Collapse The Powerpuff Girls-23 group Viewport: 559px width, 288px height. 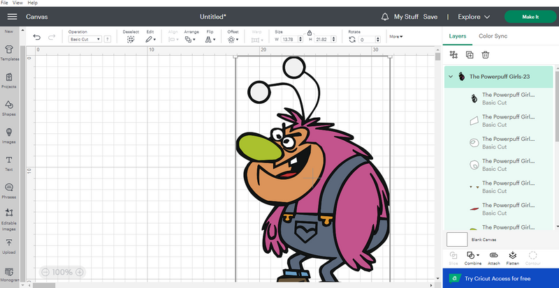pyautogui.click(x=451, y=77)
